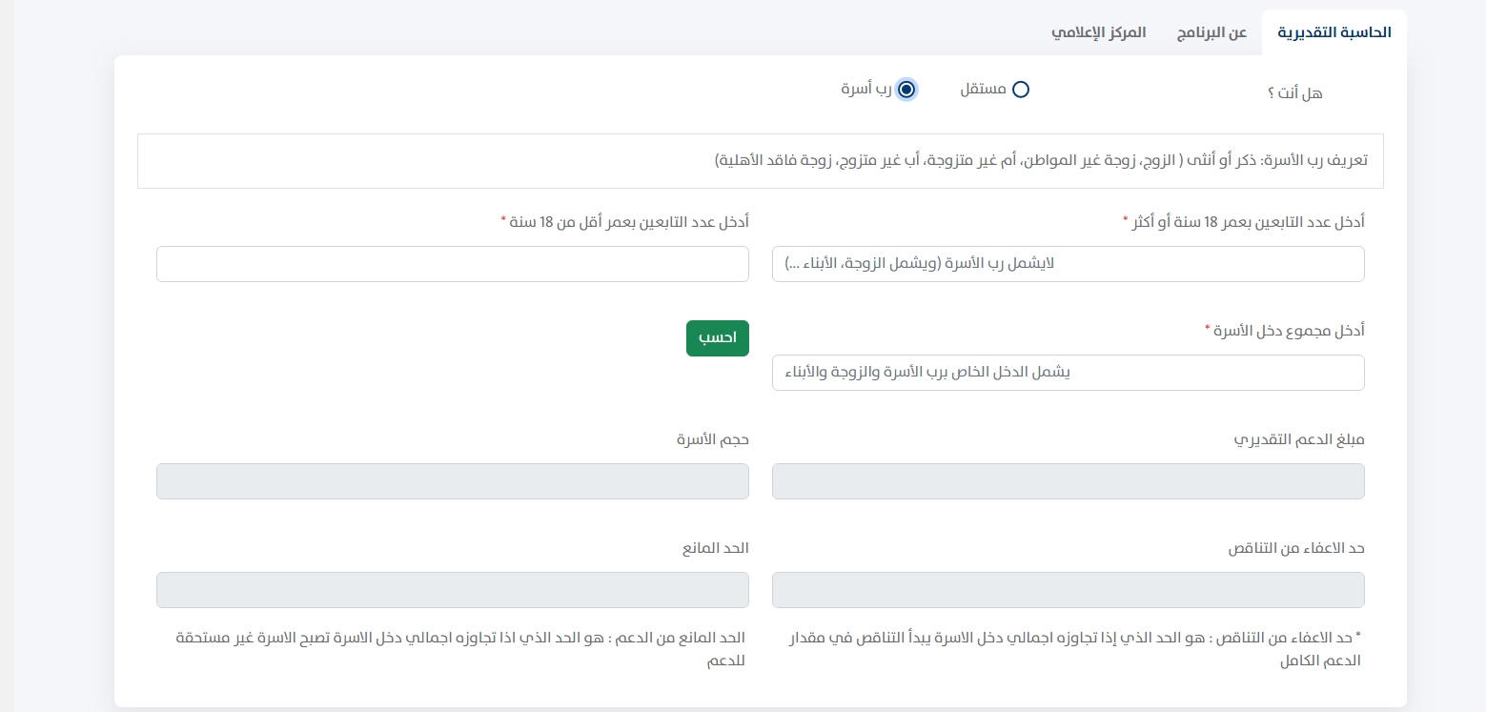The image size is (1486, 712).
Task: Select the مستقل radio button
Action: (x=1021, y=90)
